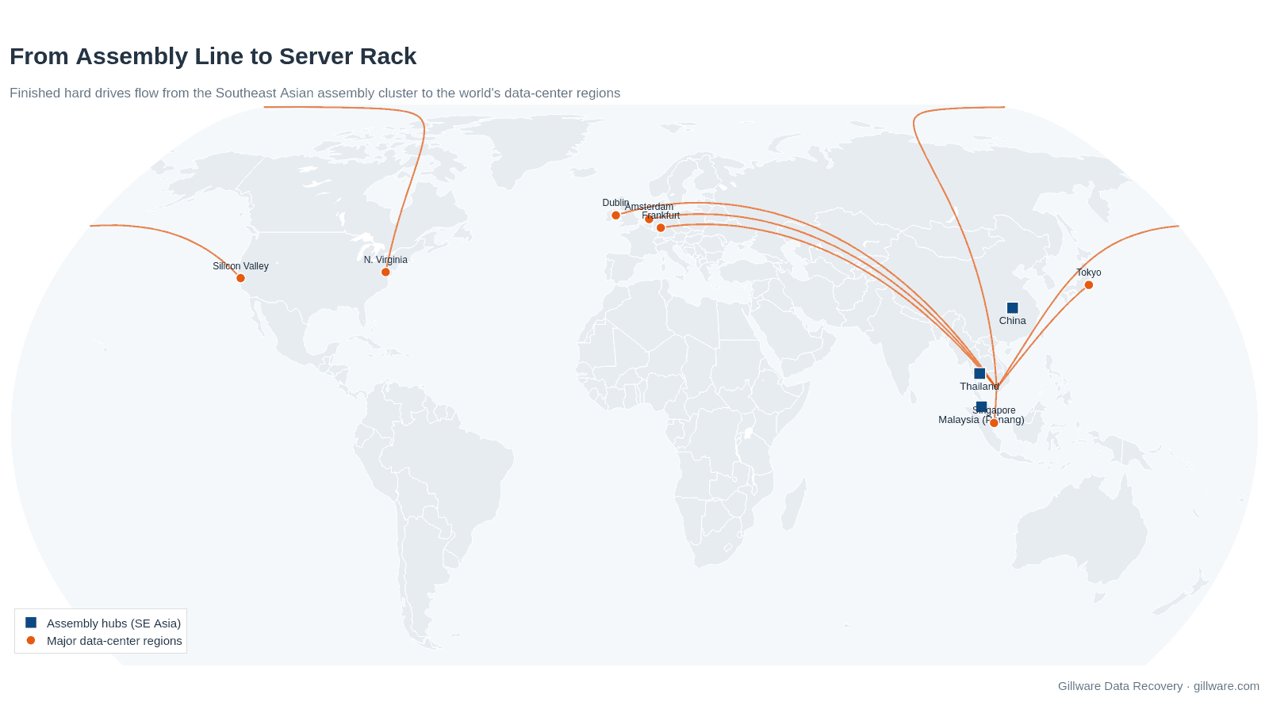Click the 'Finished hard drives flow' subtitle line
The width and height of the screenshot is (1269, 713).
(315, 93)
